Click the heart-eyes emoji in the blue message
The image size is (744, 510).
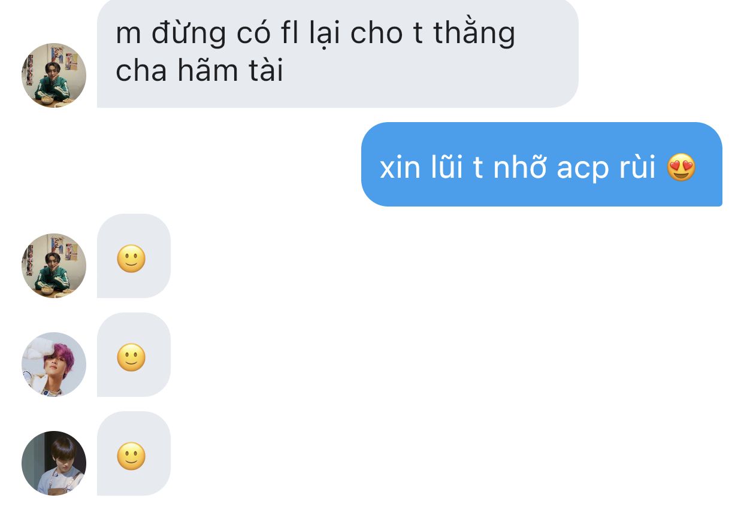point(682,168)
